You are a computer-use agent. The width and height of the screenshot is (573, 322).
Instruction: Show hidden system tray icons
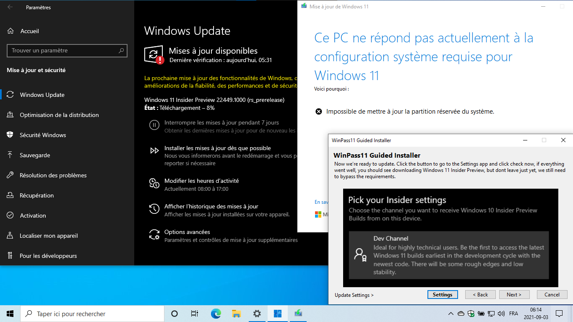pyautogui.click(x=451, y=314)
